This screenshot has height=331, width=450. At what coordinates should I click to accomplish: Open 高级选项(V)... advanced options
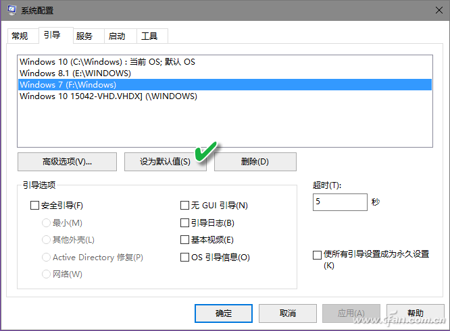click(67, 162)
